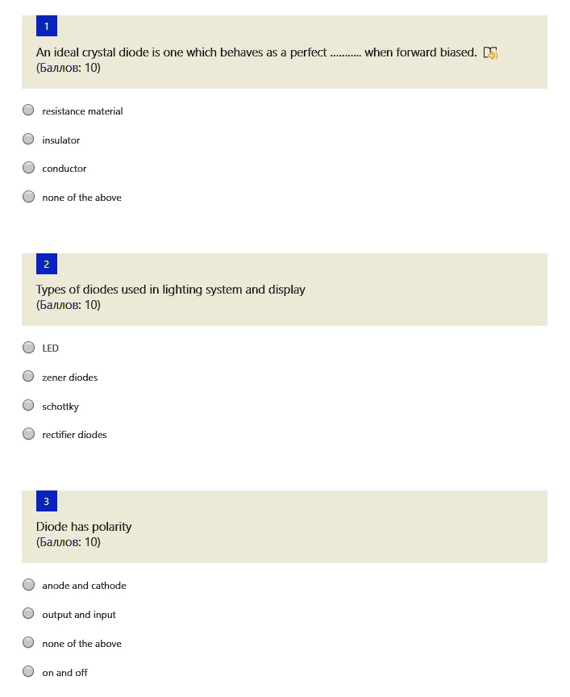
Task: Choose "insulator" for question 1
Action: click(x=29, y=140)
